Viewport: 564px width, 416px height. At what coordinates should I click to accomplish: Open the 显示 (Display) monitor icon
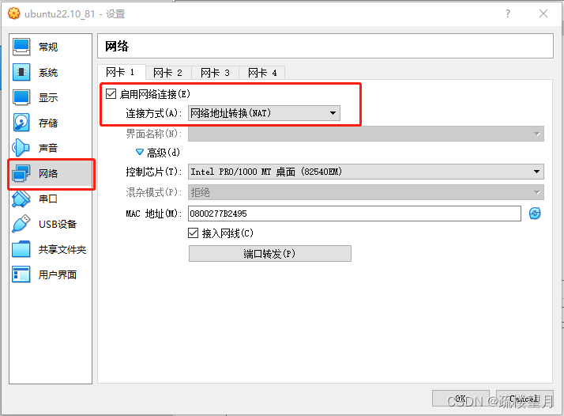coord(21,97)
